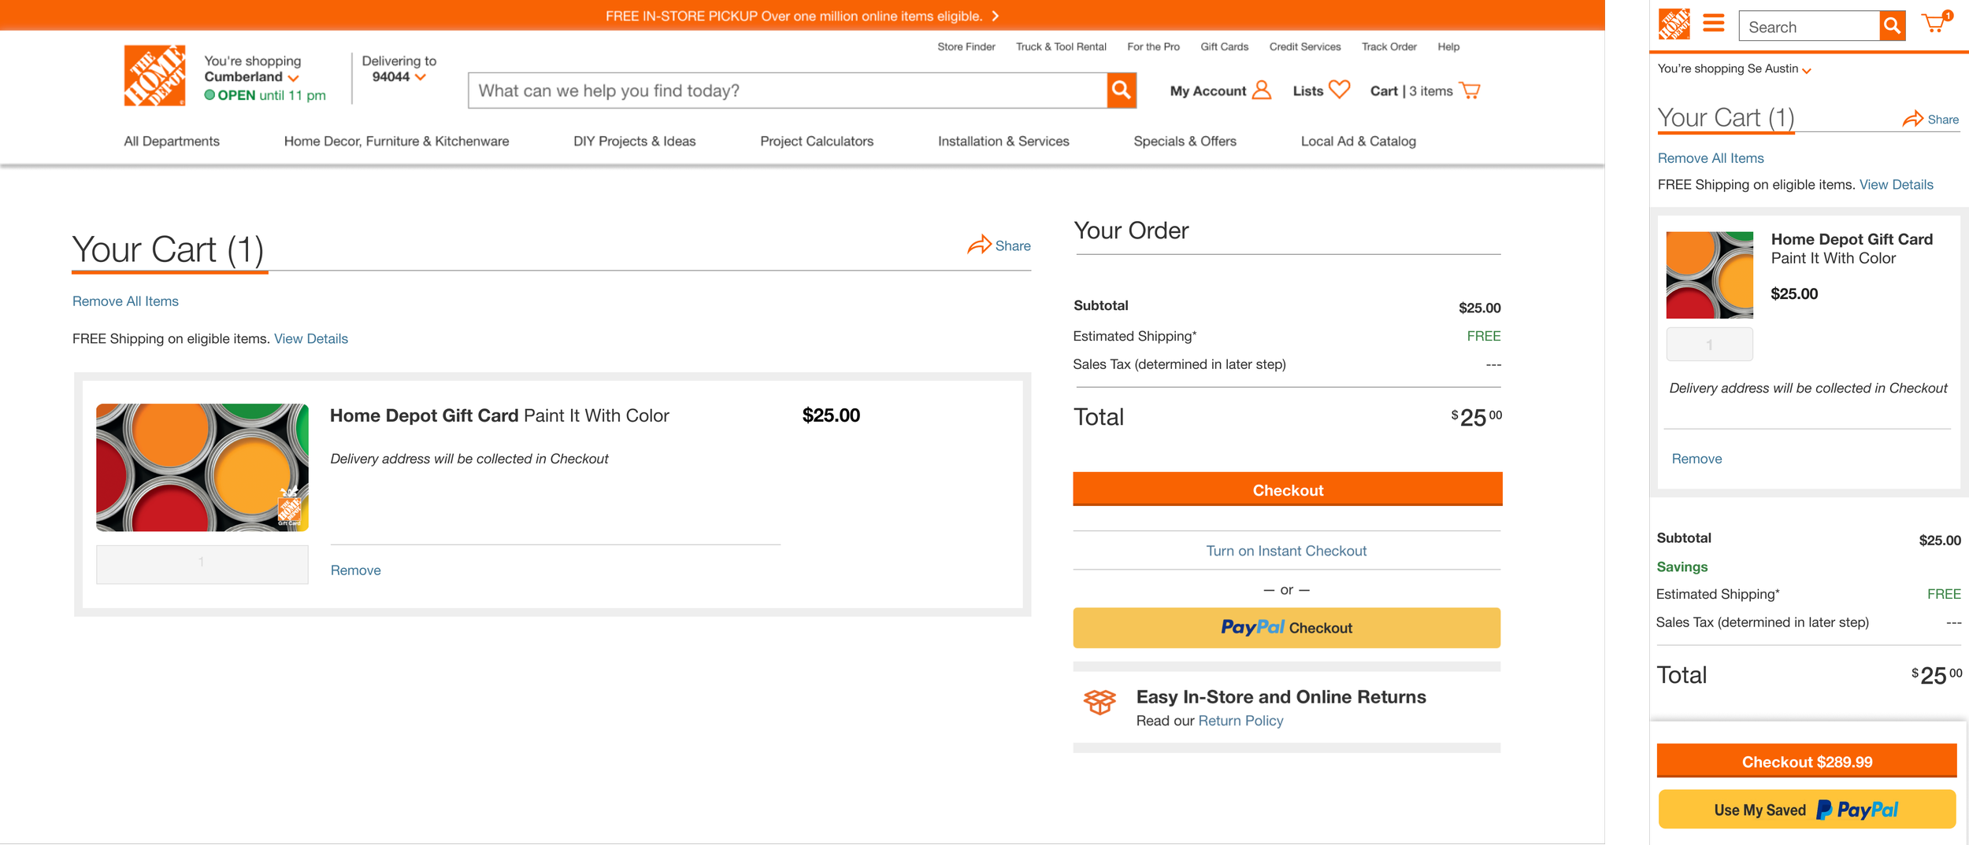Image resolution: width=1969 pixels, height=845 pixels.
Task: Click the Store Finder link
Action: pyautogui.click(x=966, y=46)
